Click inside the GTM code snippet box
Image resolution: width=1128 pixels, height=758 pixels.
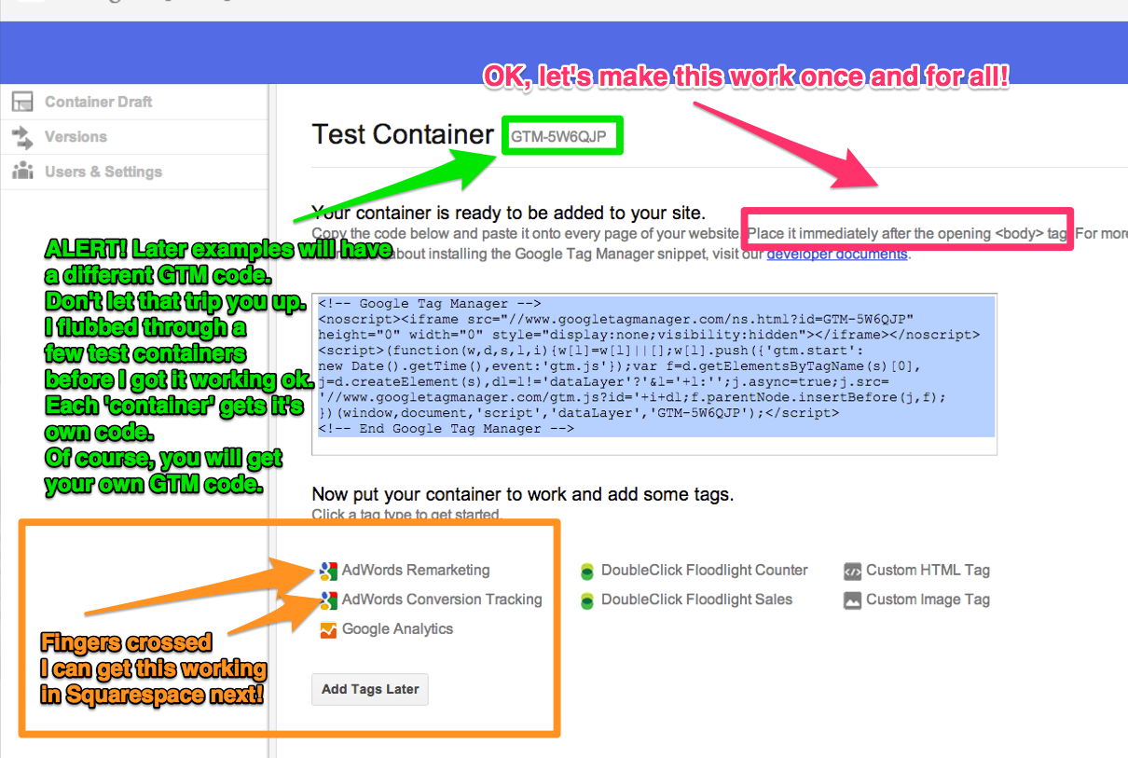654,373
